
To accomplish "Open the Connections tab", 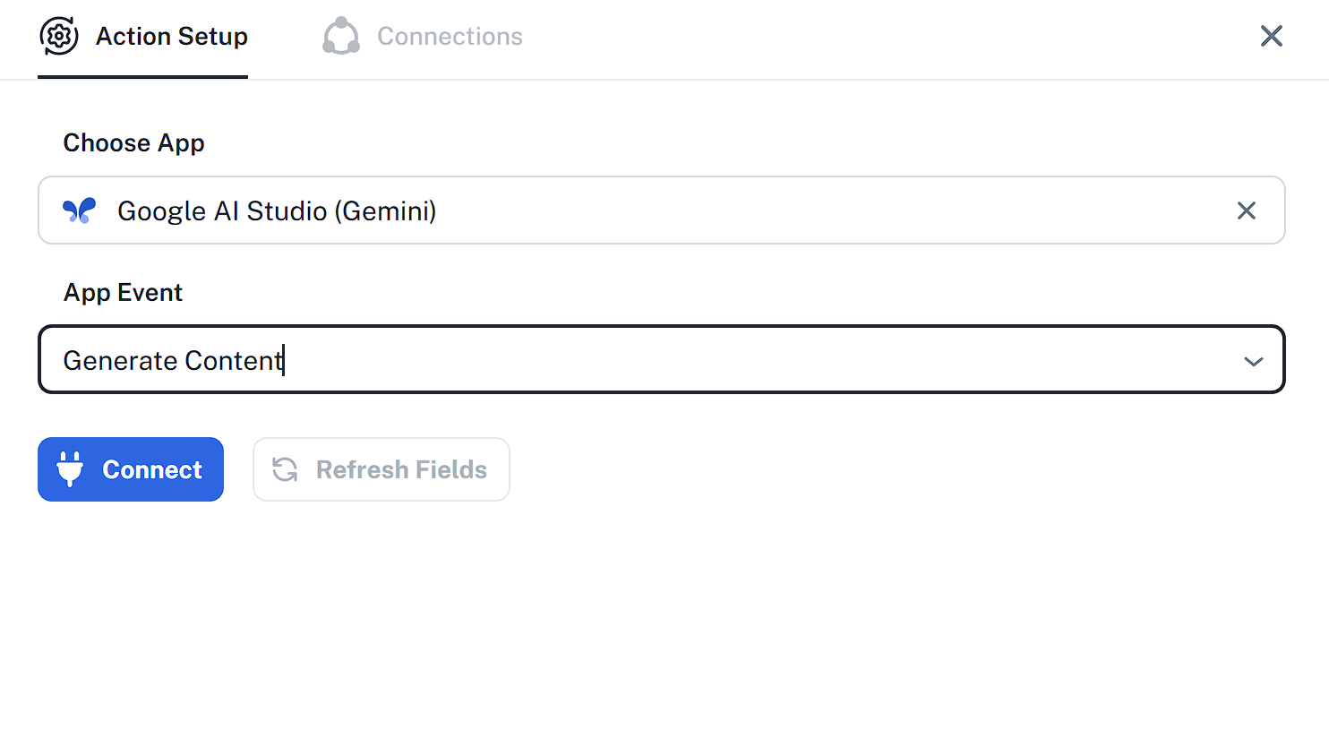I will pos(422,38).
